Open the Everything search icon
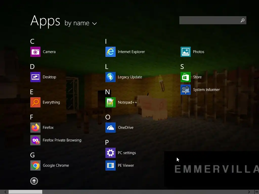This screenshot has width=259, height=194. coord(35,102)
